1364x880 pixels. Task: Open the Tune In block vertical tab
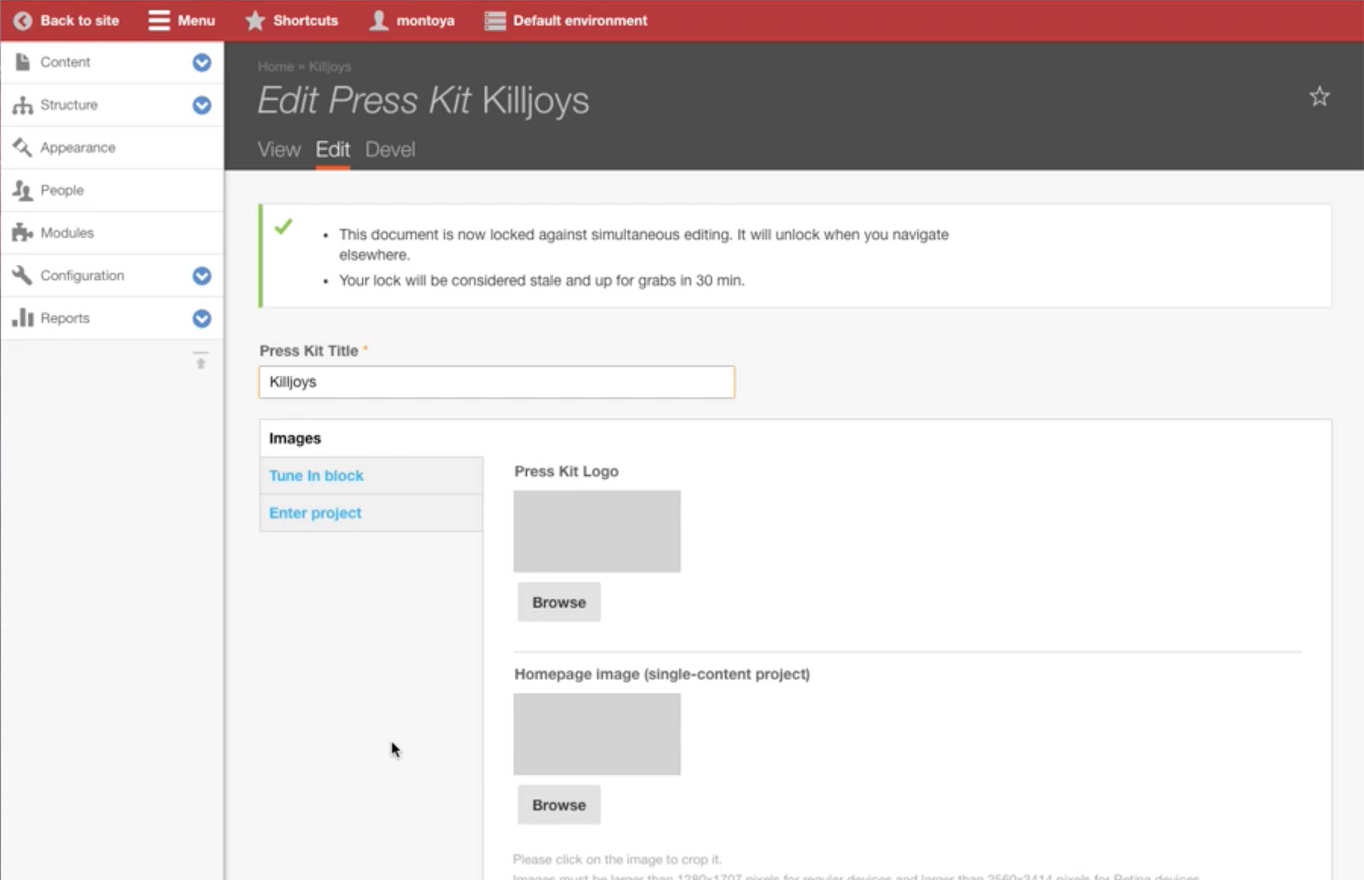[316, 475]
